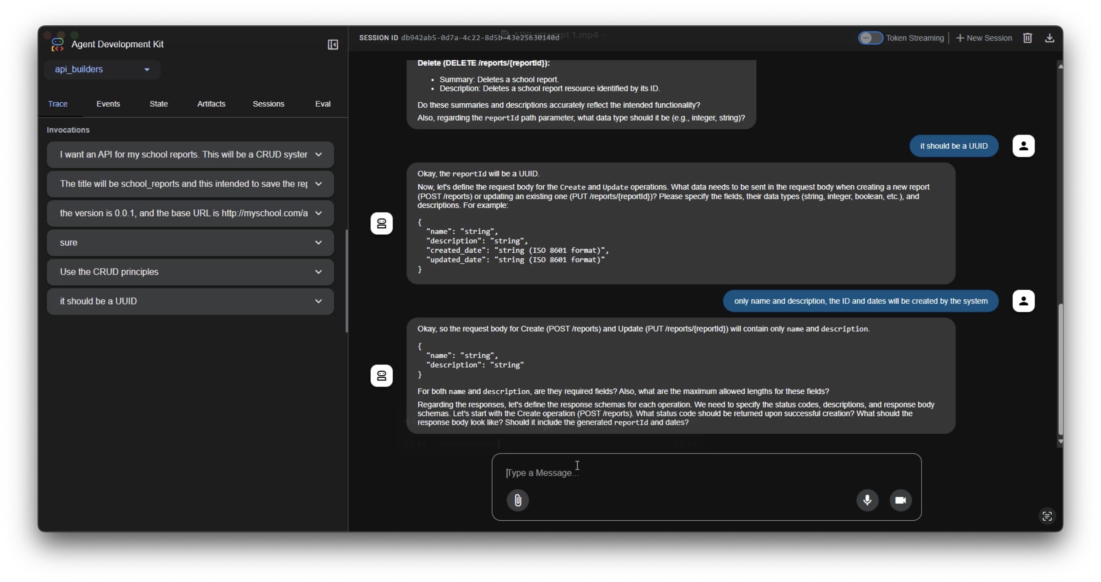
Task: Switch to the Events tab
Action: (108, 104)
